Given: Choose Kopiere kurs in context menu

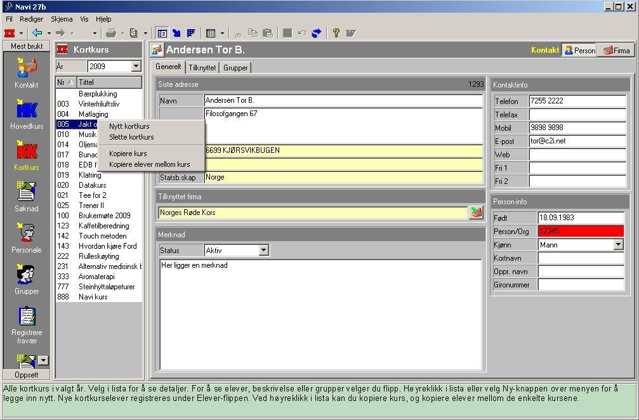Looking at the screenshot, I should [x=151, y=154].
